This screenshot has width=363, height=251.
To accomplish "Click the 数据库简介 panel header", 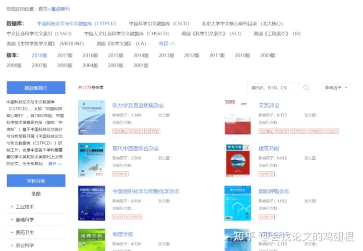I will [36, 88].
